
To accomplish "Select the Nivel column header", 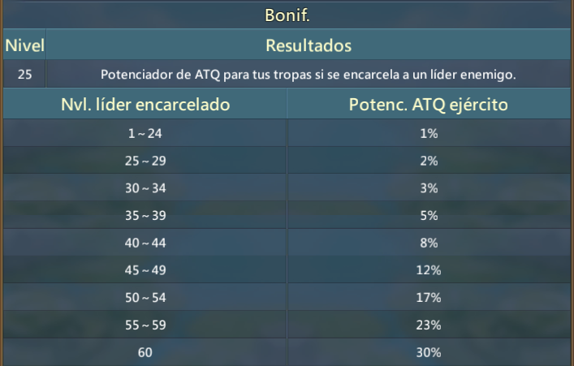I will (24, 45).
